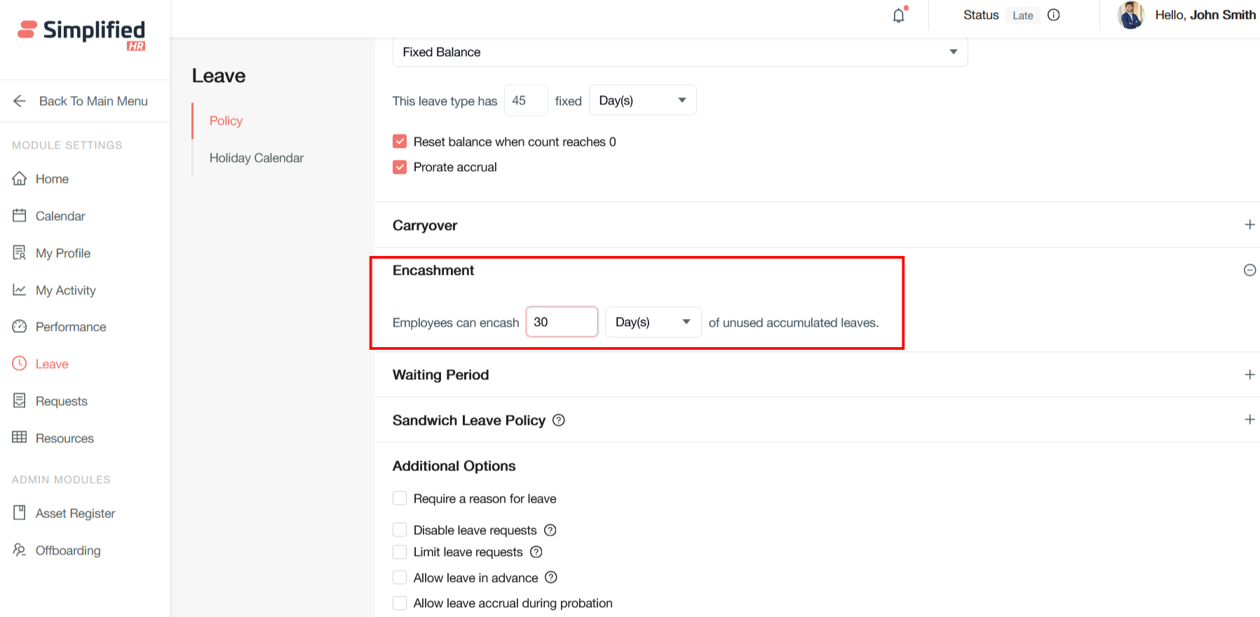Image resolution: width=1260 pixels, height=617 pixels.
Task: Enable Require a reason for leave
Action: pos(400,499)
